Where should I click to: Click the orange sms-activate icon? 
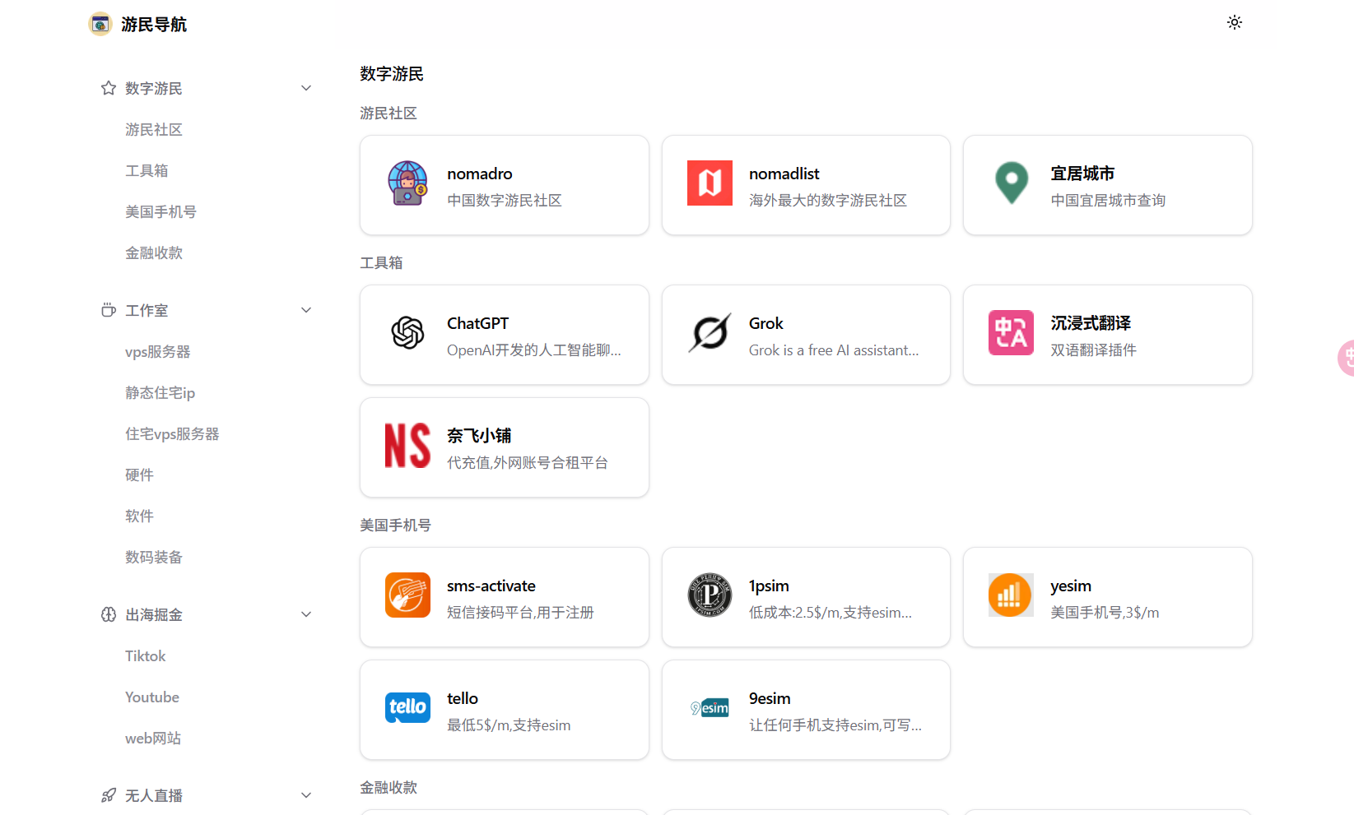[x=407, y=595]
